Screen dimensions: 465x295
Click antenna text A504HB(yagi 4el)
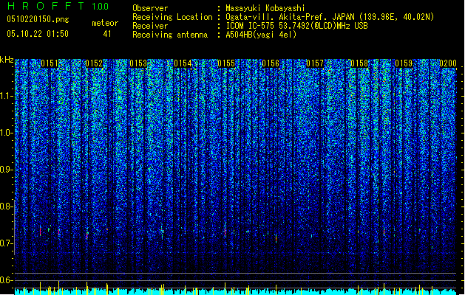[261, 35]
